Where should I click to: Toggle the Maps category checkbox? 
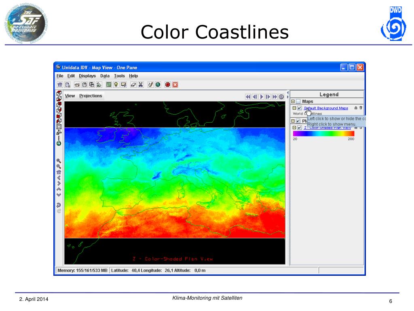point(298,101)
